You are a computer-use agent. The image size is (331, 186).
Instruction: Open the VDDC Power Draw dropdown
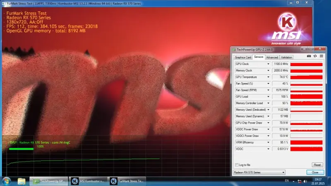268,129
